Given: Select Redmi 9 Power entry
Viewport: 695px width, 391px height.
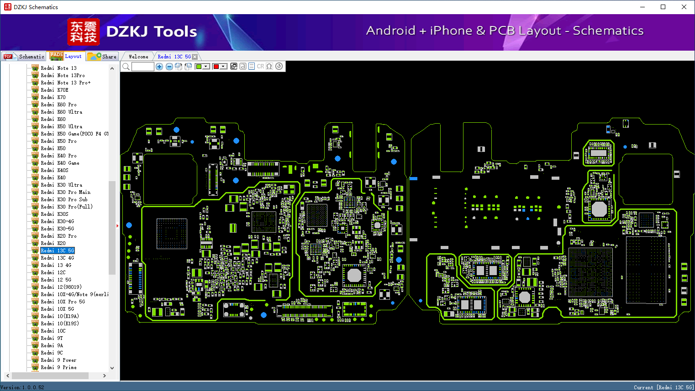Looking at the screenshot, I should tap(58, 360).
